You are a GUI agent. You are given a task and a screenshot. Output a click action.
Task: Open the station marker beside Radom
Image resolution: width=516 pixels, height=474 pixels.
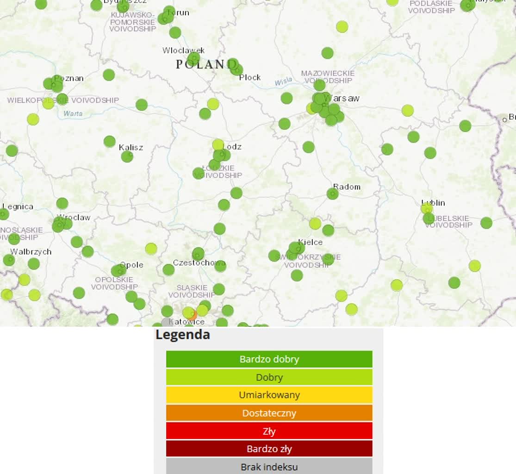pos(332,193)
